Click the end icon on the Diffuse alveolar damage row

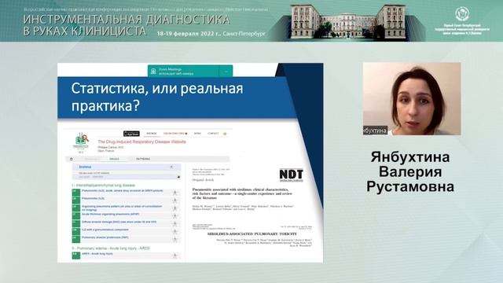tap(175, 223)
